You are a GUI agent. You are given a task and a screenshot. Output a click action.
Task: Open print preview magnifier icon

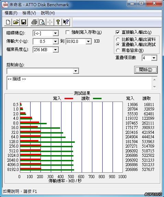coord(42,22)
